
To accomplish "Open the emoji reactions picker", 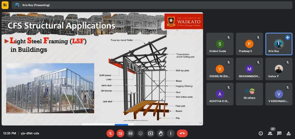I will click(140, 133).
